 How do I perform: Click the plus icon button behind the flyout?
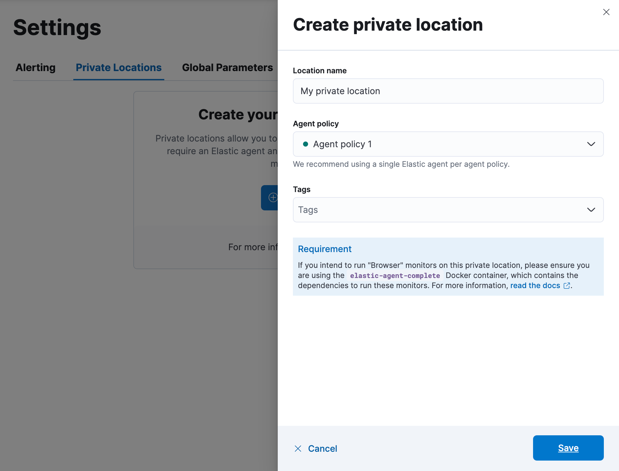[273, 198]
